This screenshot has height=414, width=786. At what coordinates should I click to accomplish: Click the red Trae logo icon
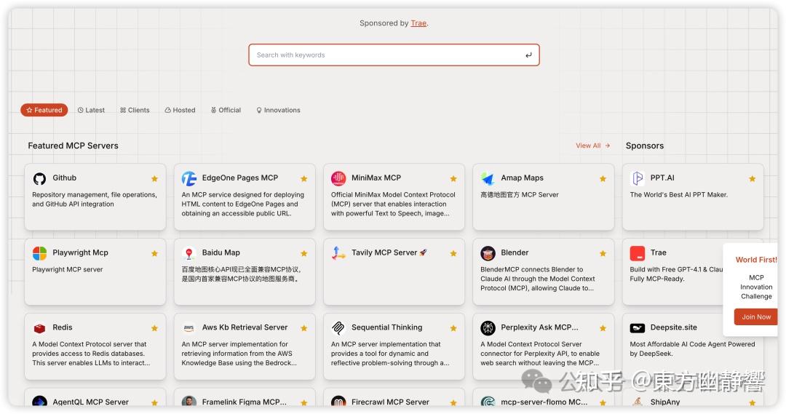click(x=638, y=253)
